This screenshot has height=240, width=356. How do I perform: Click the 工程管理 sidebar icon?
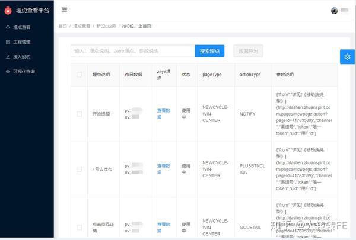pyautogui.click(x=8, y=42)
